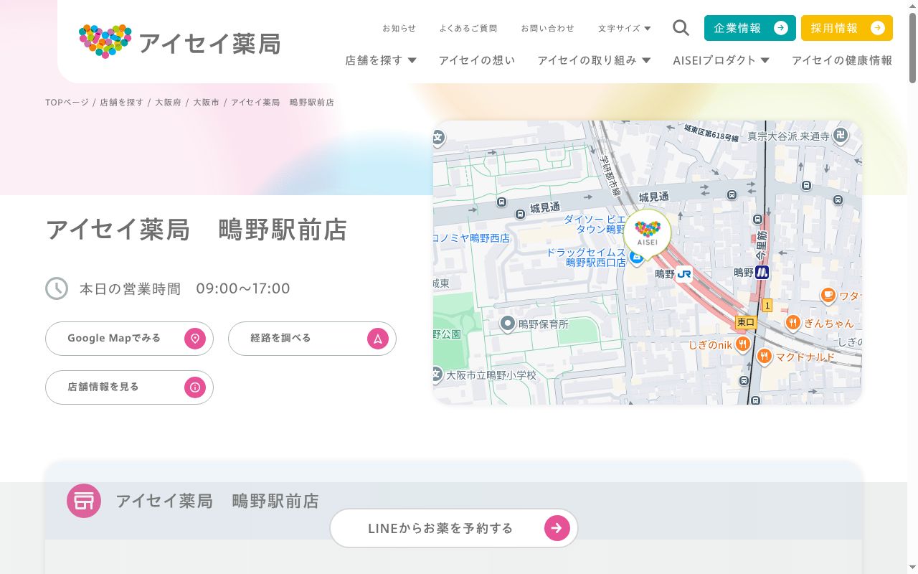Click the ドラッグセイムス shopping pin on map
This screenshot has width=918, height=574.
coord(636,256)
